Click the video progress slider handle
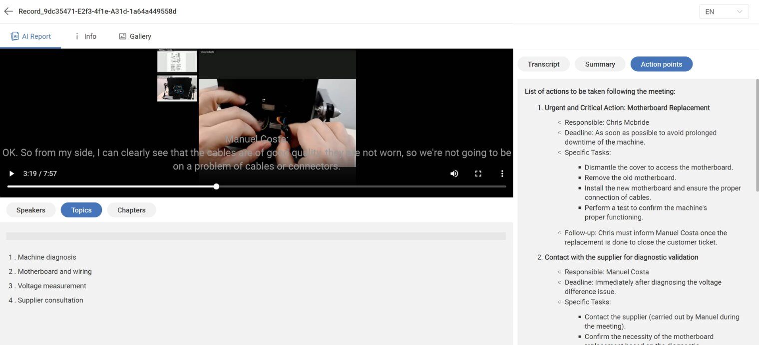 [216, 186]
